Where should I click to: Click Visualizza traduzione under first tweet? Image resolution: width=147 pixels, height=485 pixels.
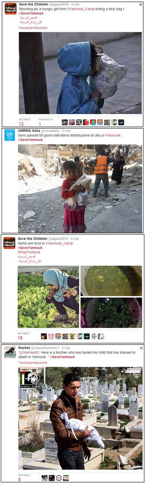(x=33, y=28)
